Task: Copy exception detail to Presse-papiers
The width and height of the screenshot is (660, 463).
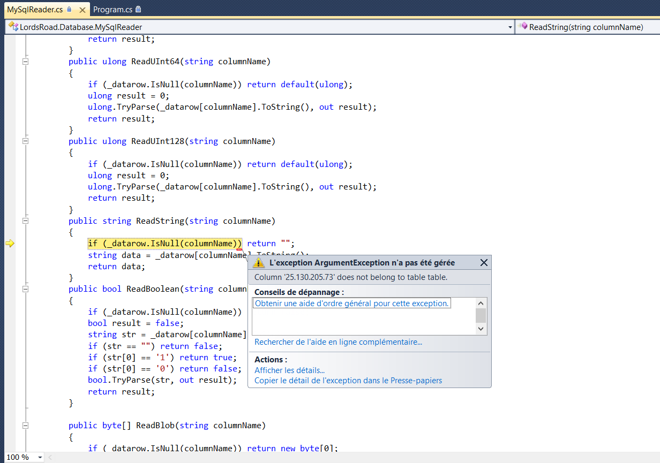Action: (x=348, y=381)
